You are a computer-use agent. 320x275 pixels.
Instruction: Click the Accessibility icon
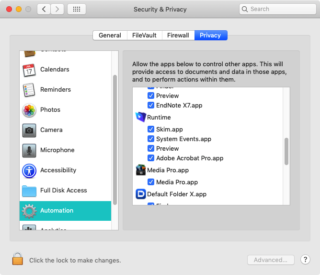point(29,171)
